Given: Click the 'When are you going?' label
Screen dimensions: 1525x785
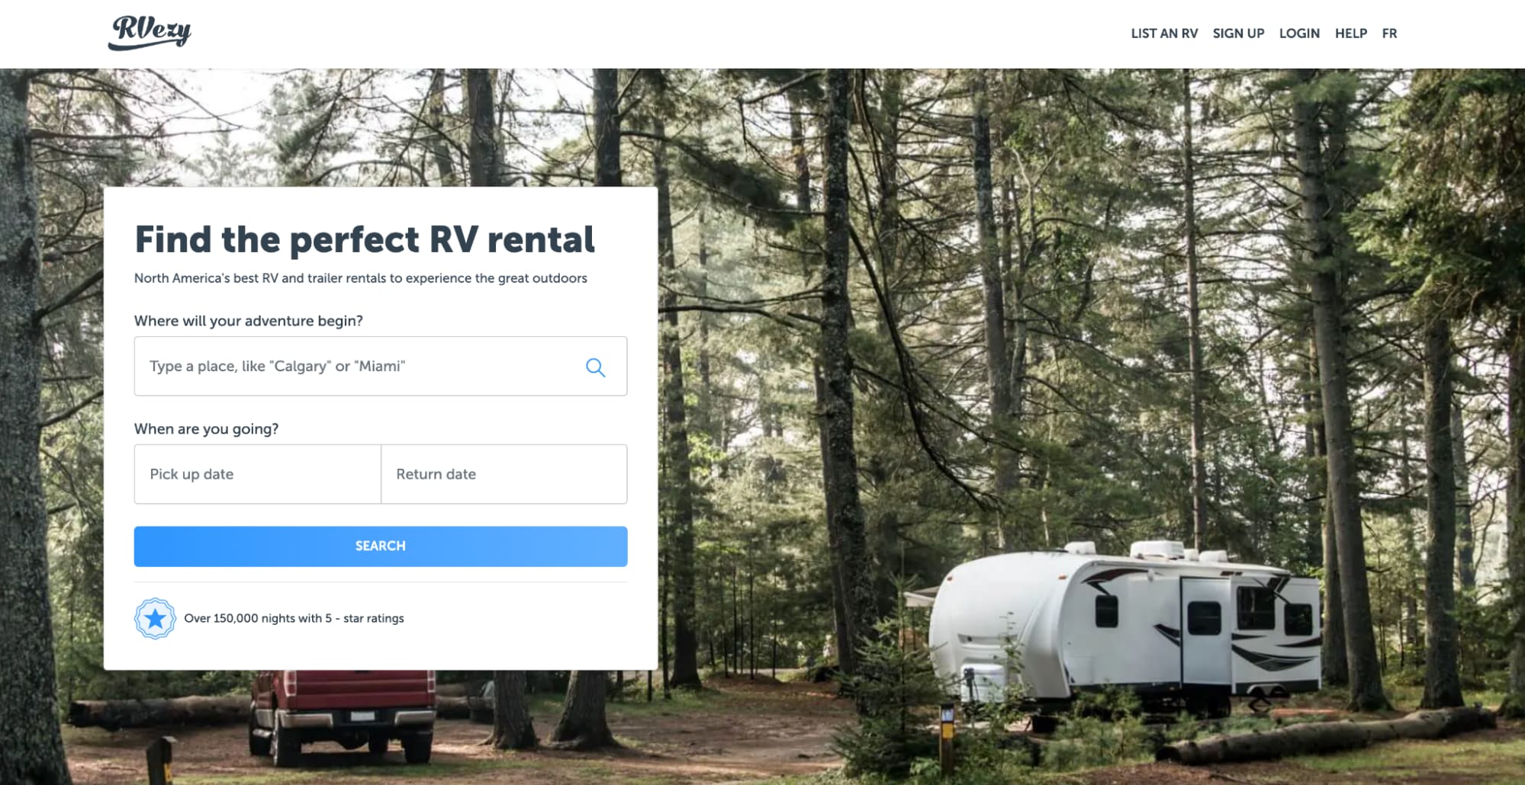Looking at the screenshot, I should [207, 429].
